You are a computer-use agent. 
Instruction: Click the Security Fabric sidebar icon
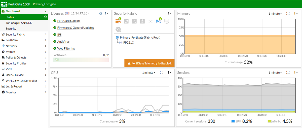coord(3,35)
